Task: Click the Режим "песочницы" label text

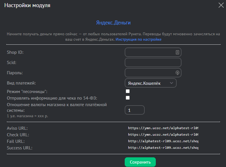Action: [27, 91]
